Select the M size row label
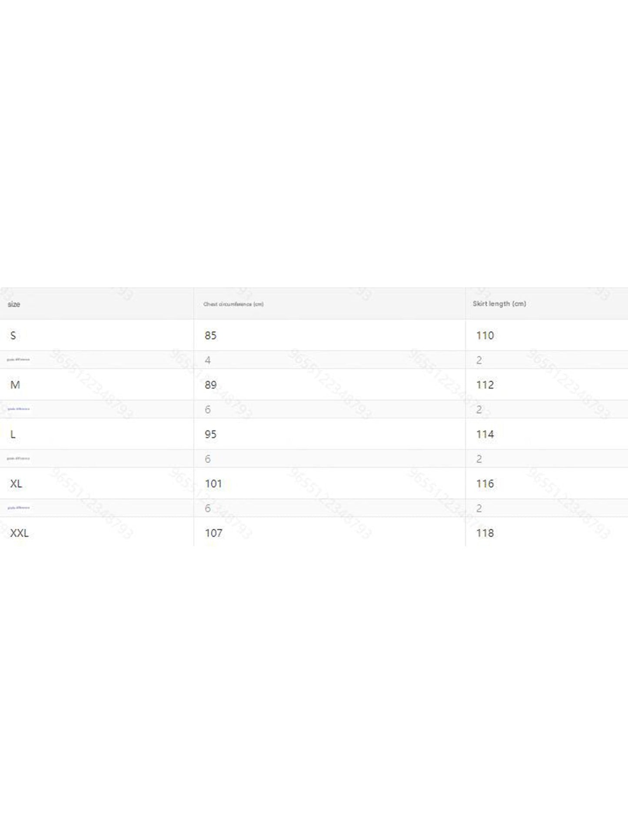Image resolution: width=628 pixels, height=833 pixels. point(15,385)
